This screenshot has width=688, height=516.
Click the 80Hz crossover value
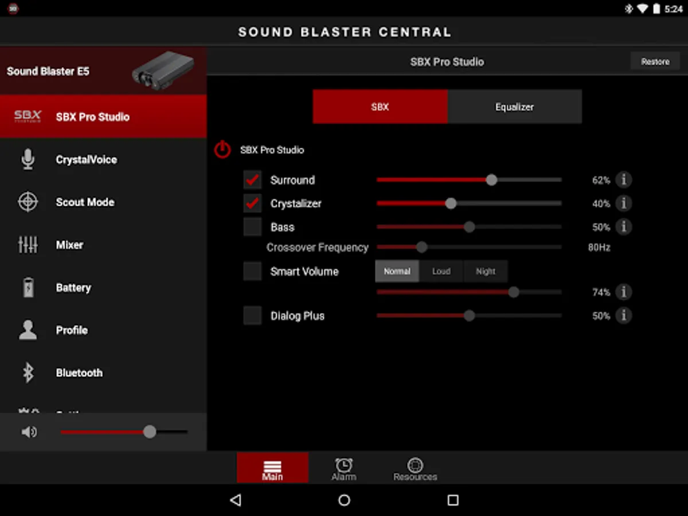click(x=599, y=248)
